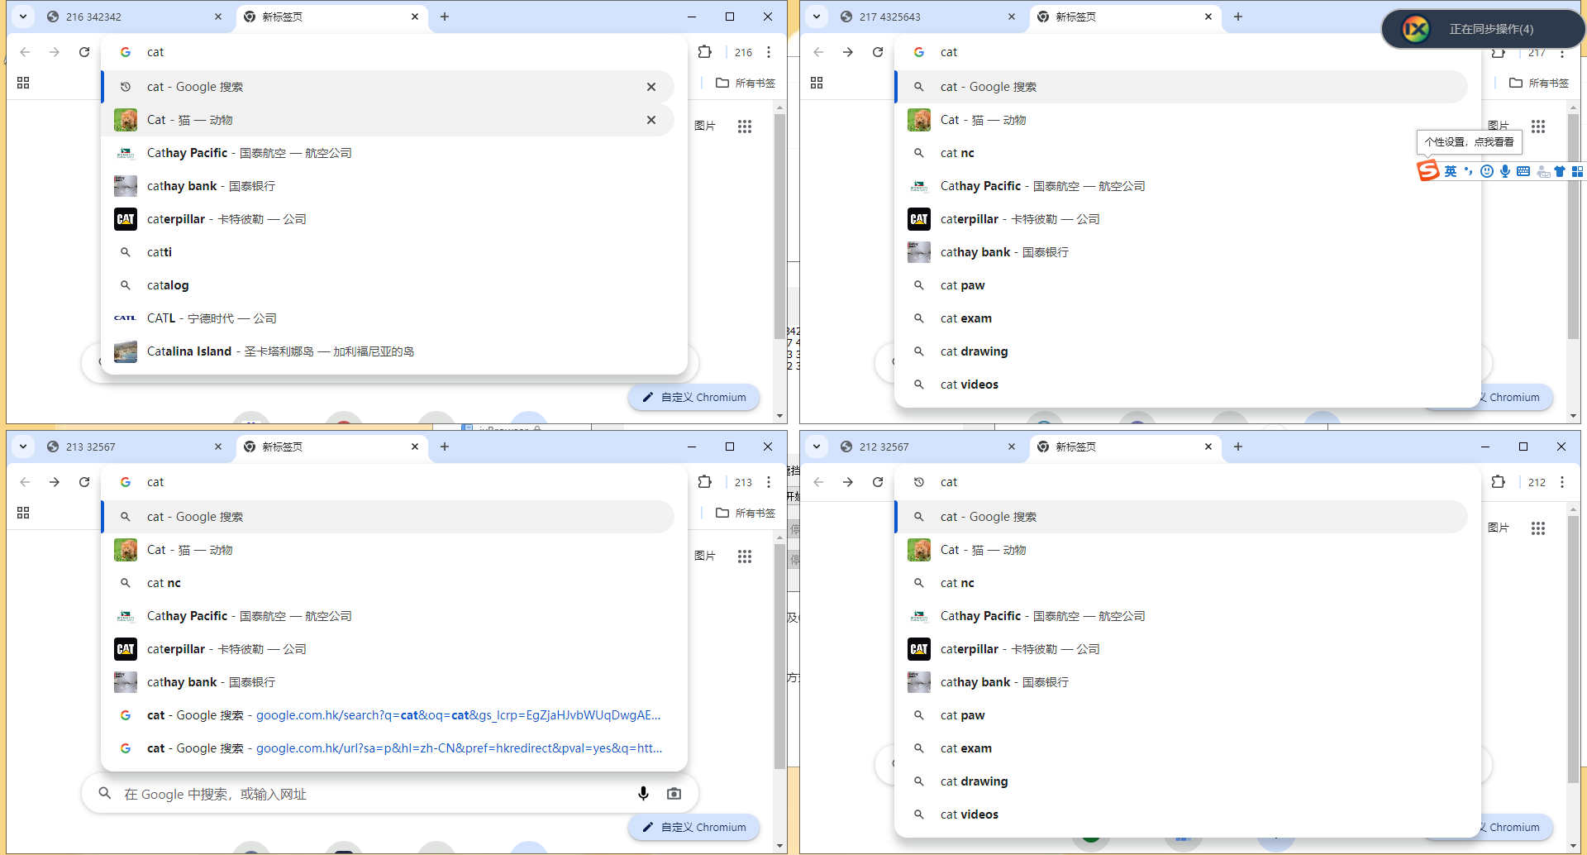
Task: Remove 'Cat - 猫' suggestion in window 216
Action: point(651,120)
